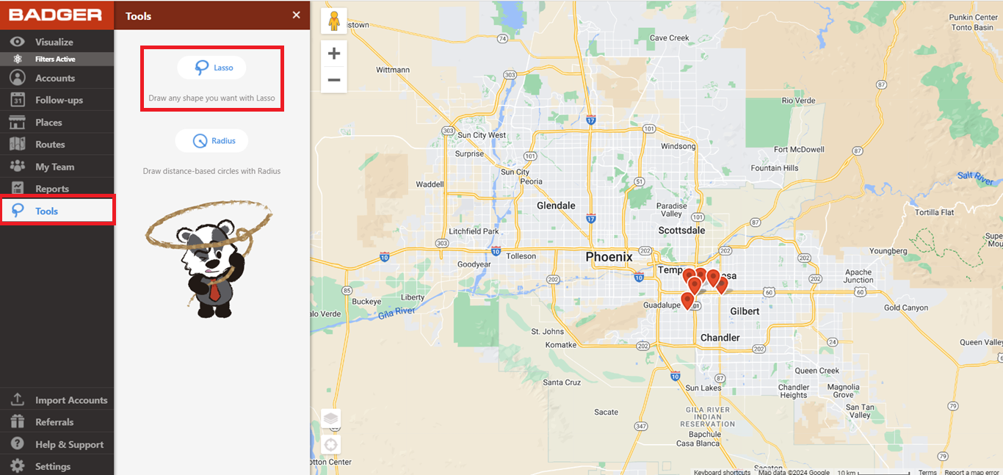This screenshot has width=1003, height=475.
Task: Click the Chandler label on the map
Action: coord(720,338)
